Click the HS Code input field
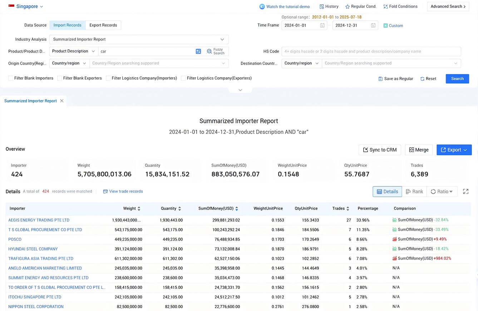Image resolution: width=478 pixels, height=311 pixels. pyautogui.click(x=371, y=51)
